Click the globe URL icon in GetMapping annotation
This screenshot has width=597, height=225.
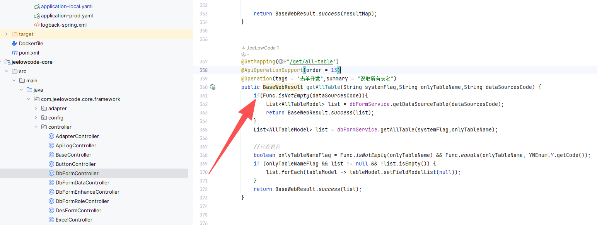point(281,62)
